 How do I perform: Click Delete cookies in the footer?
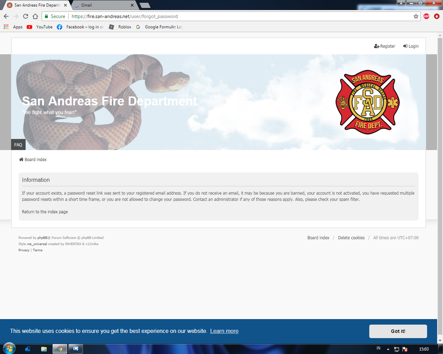351,238
